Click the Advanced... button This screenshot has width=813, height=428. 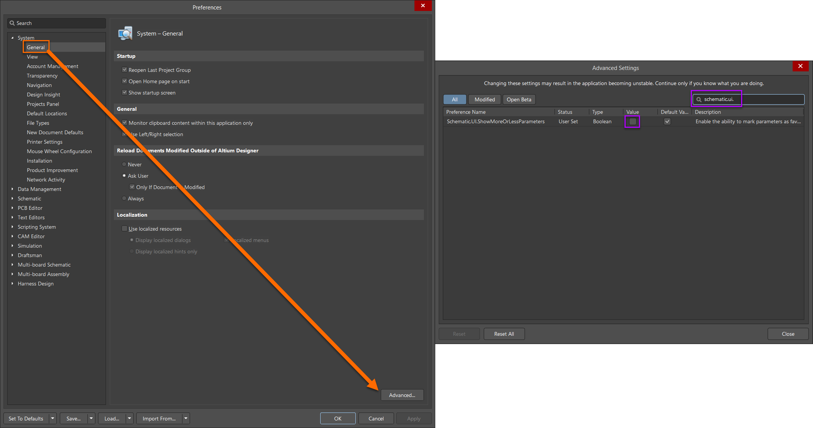(402, 395)
